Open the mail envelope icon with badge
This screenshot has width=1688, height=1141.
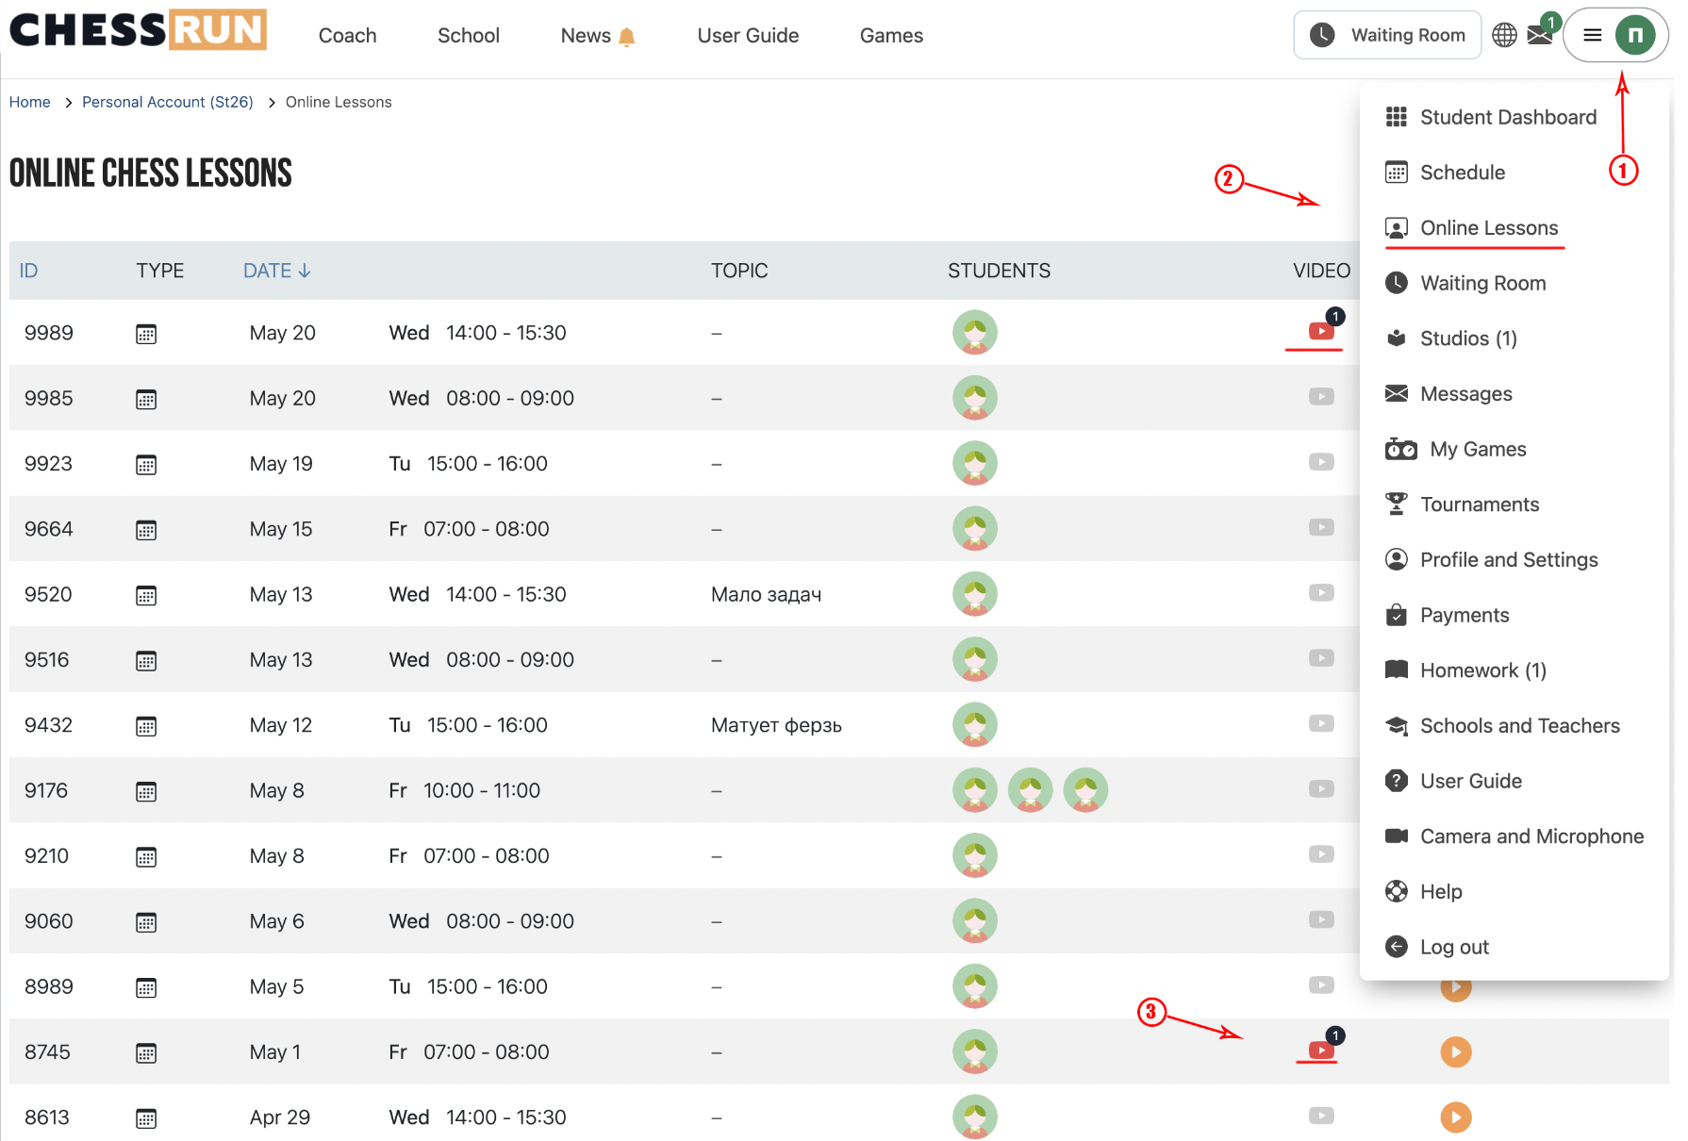pos(1540,35)
